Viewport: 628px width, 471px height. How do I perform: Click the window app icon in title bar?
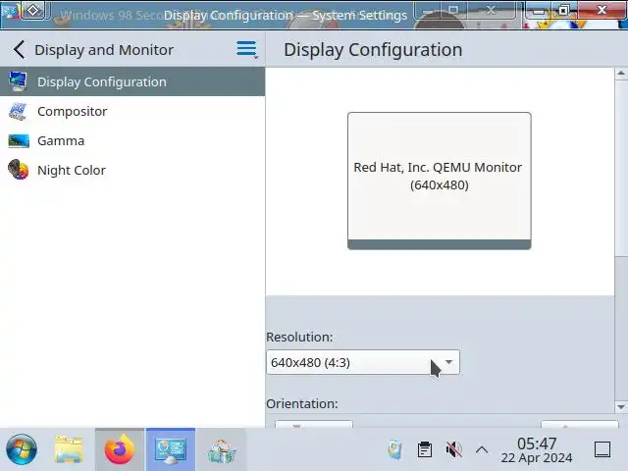(10, 11)
